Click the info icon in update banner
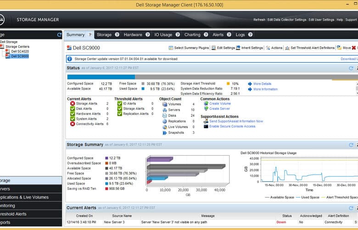358x230 pixels. pyautogui.click(x=70, y=59)
